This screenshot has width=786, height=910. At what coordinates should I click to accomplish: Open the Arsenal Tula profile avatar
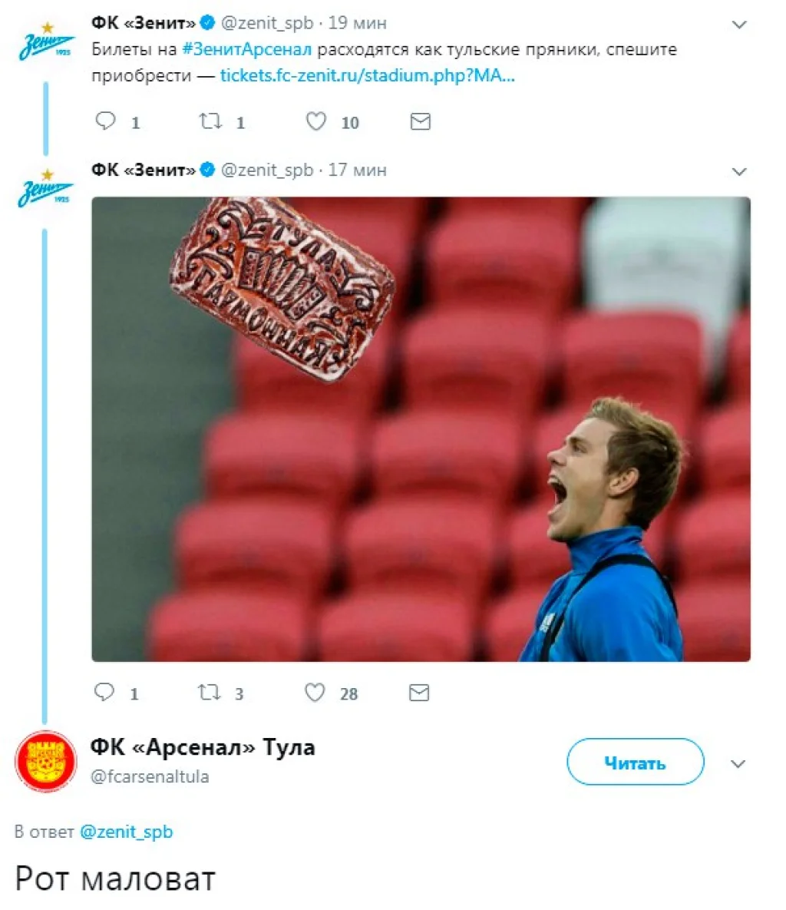pyautogui.click(x=46, y=762)
